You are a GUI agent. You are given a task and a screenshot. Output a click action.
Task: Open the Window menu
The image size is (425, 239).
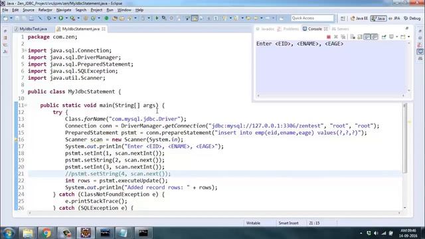click(x=124, y=10)
